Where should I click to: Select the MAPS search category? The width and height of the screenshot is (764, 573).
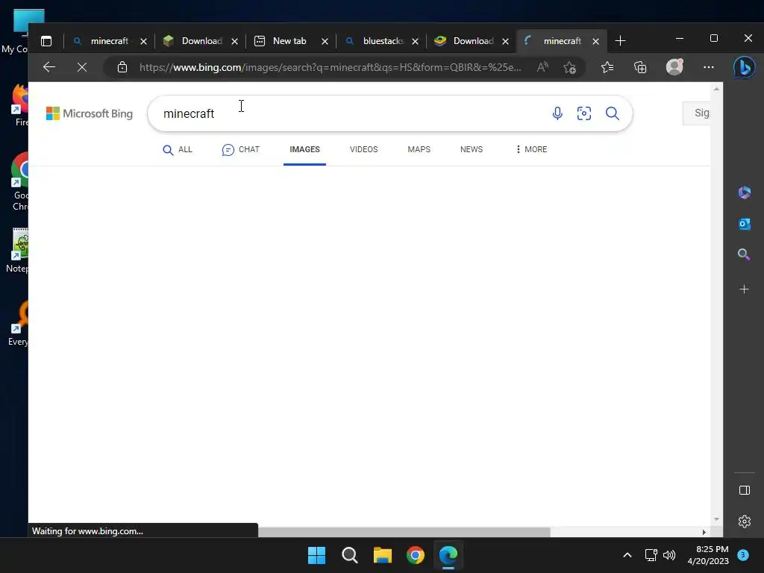[x=419, y=149]
